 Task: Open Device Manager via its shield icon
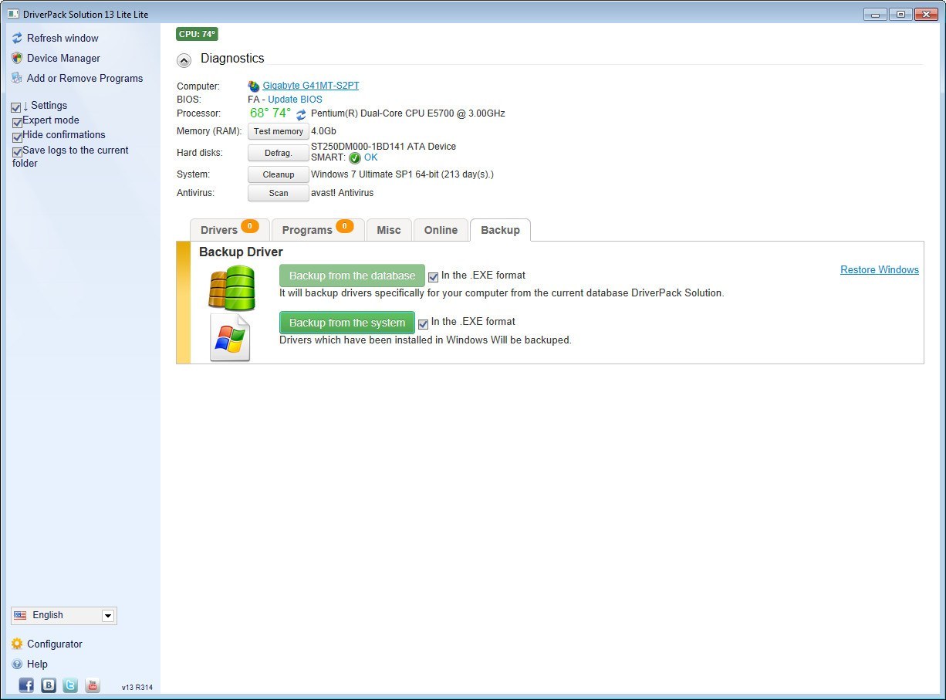[x=15, y=58]
